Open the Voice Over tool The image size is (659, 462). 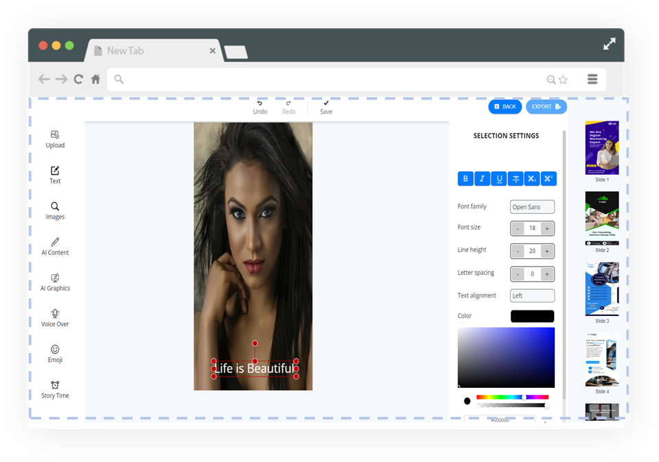pos(55,317)
